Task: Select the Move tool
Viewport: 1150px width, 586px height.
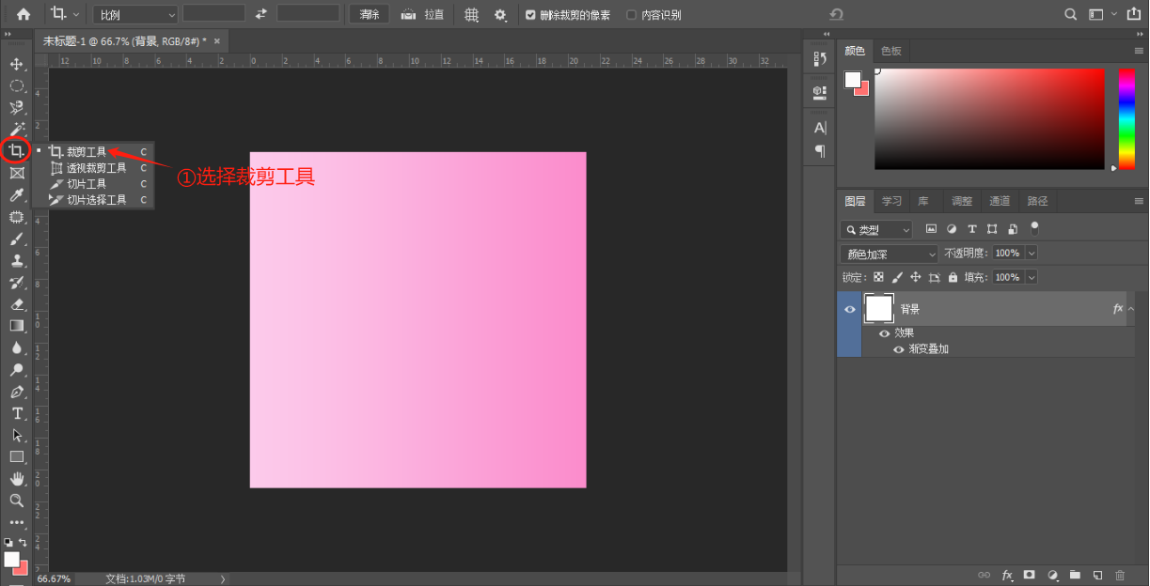Action: click(x=16, y=64)
